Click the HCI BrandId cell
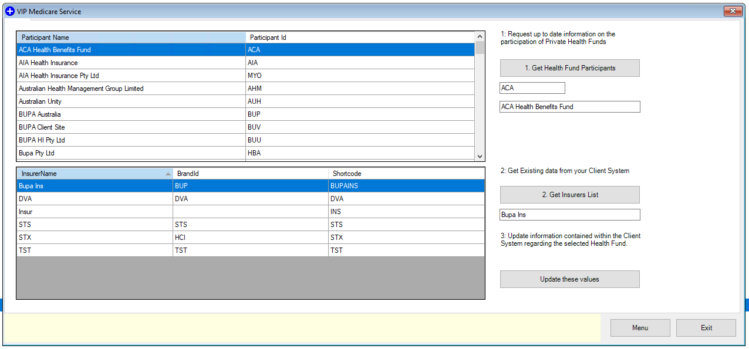The width and height of the screenshot is (749, 349). (251, 238)
